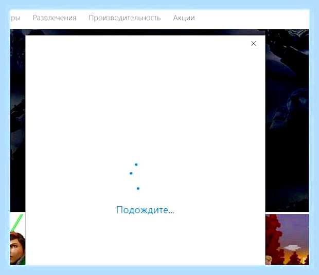Screen dimensions: 319x275
Task: Open the Развлечения tab
Action: point(55,18)
